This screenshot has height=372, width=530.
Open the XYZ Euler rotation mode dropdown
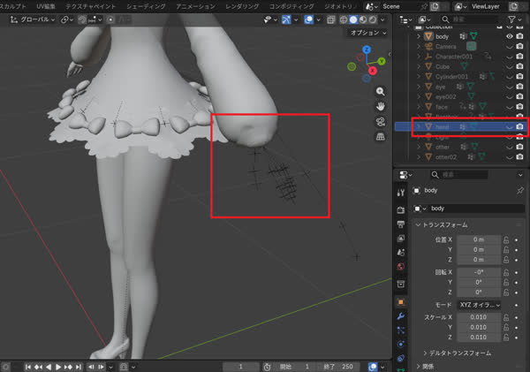tap(479, 305)
